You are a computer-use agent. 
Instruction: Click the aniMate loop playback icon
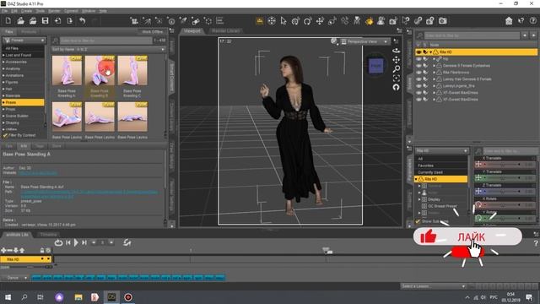(58, 242)
